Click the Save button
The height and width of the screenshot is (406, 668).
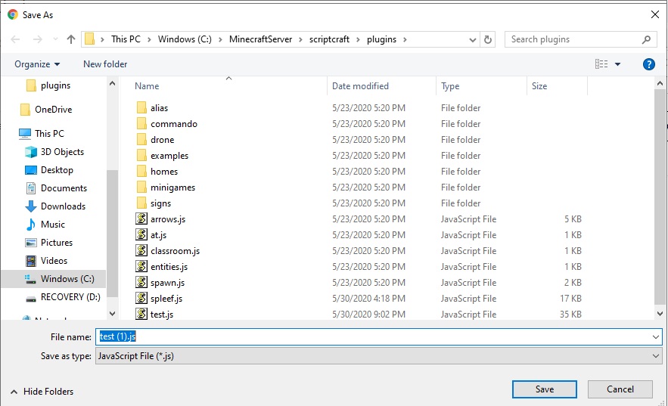(545, 389)
